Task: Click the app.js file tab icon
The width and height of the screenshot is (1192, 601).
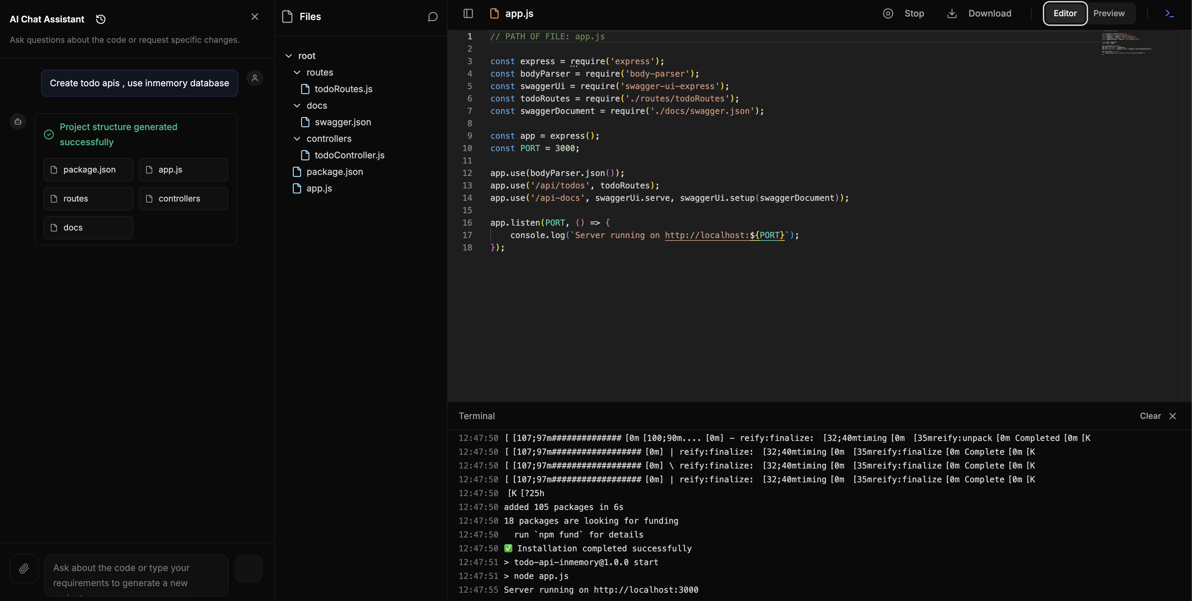Action: 494,13
